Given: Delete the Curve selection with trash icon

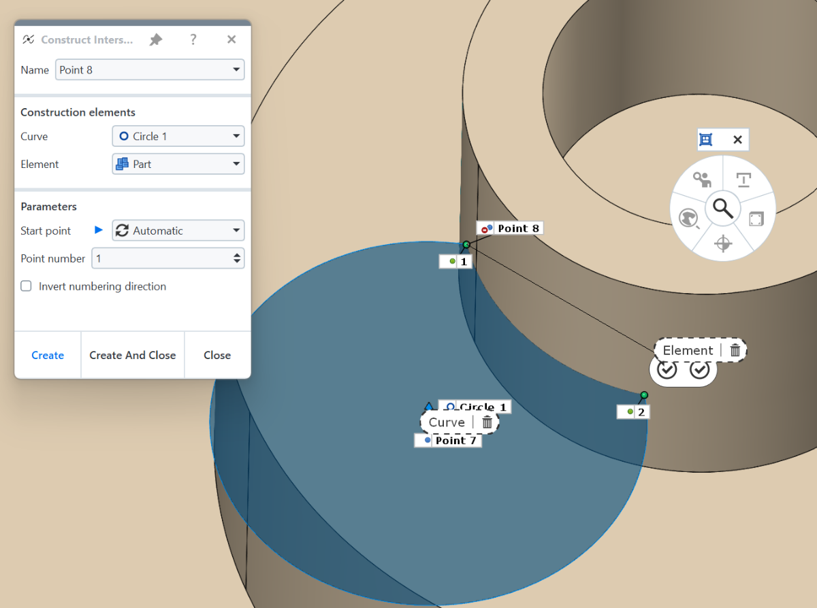Looking at the screenshot, I should (487, 422).
